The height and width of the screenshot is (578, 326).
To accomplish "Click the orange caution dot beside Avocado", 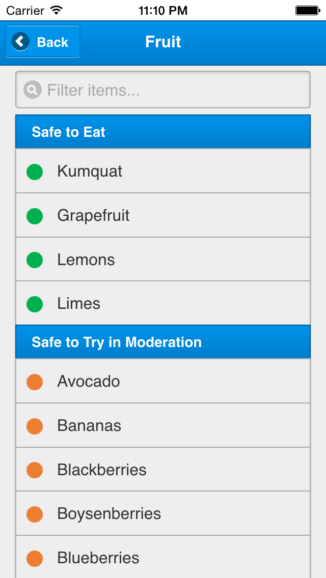I will click(34, 382).
